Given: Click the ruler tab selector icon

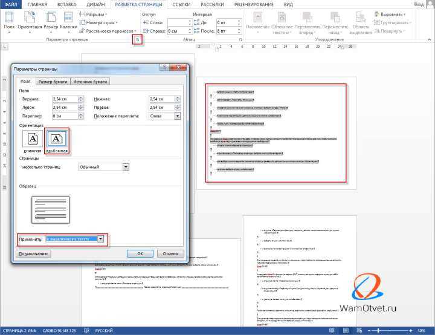Looking at the screenshot, I should point(5,47).
